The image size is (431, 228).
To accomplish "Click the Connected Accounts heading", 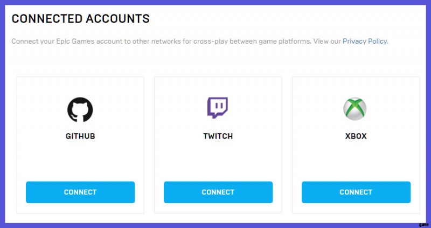I will pos(81,19).
